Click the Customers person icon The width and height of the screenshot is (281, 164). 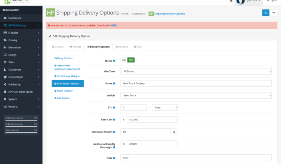tap(5, 70)
